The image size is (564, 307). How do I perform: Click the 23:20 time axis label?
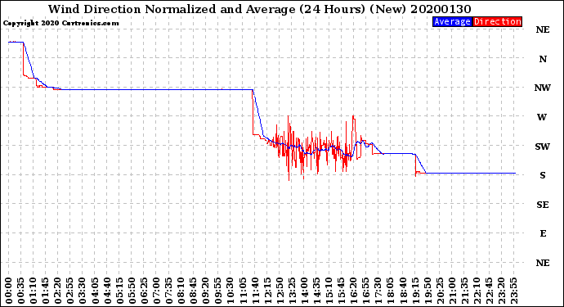click(x=501, y=291)
